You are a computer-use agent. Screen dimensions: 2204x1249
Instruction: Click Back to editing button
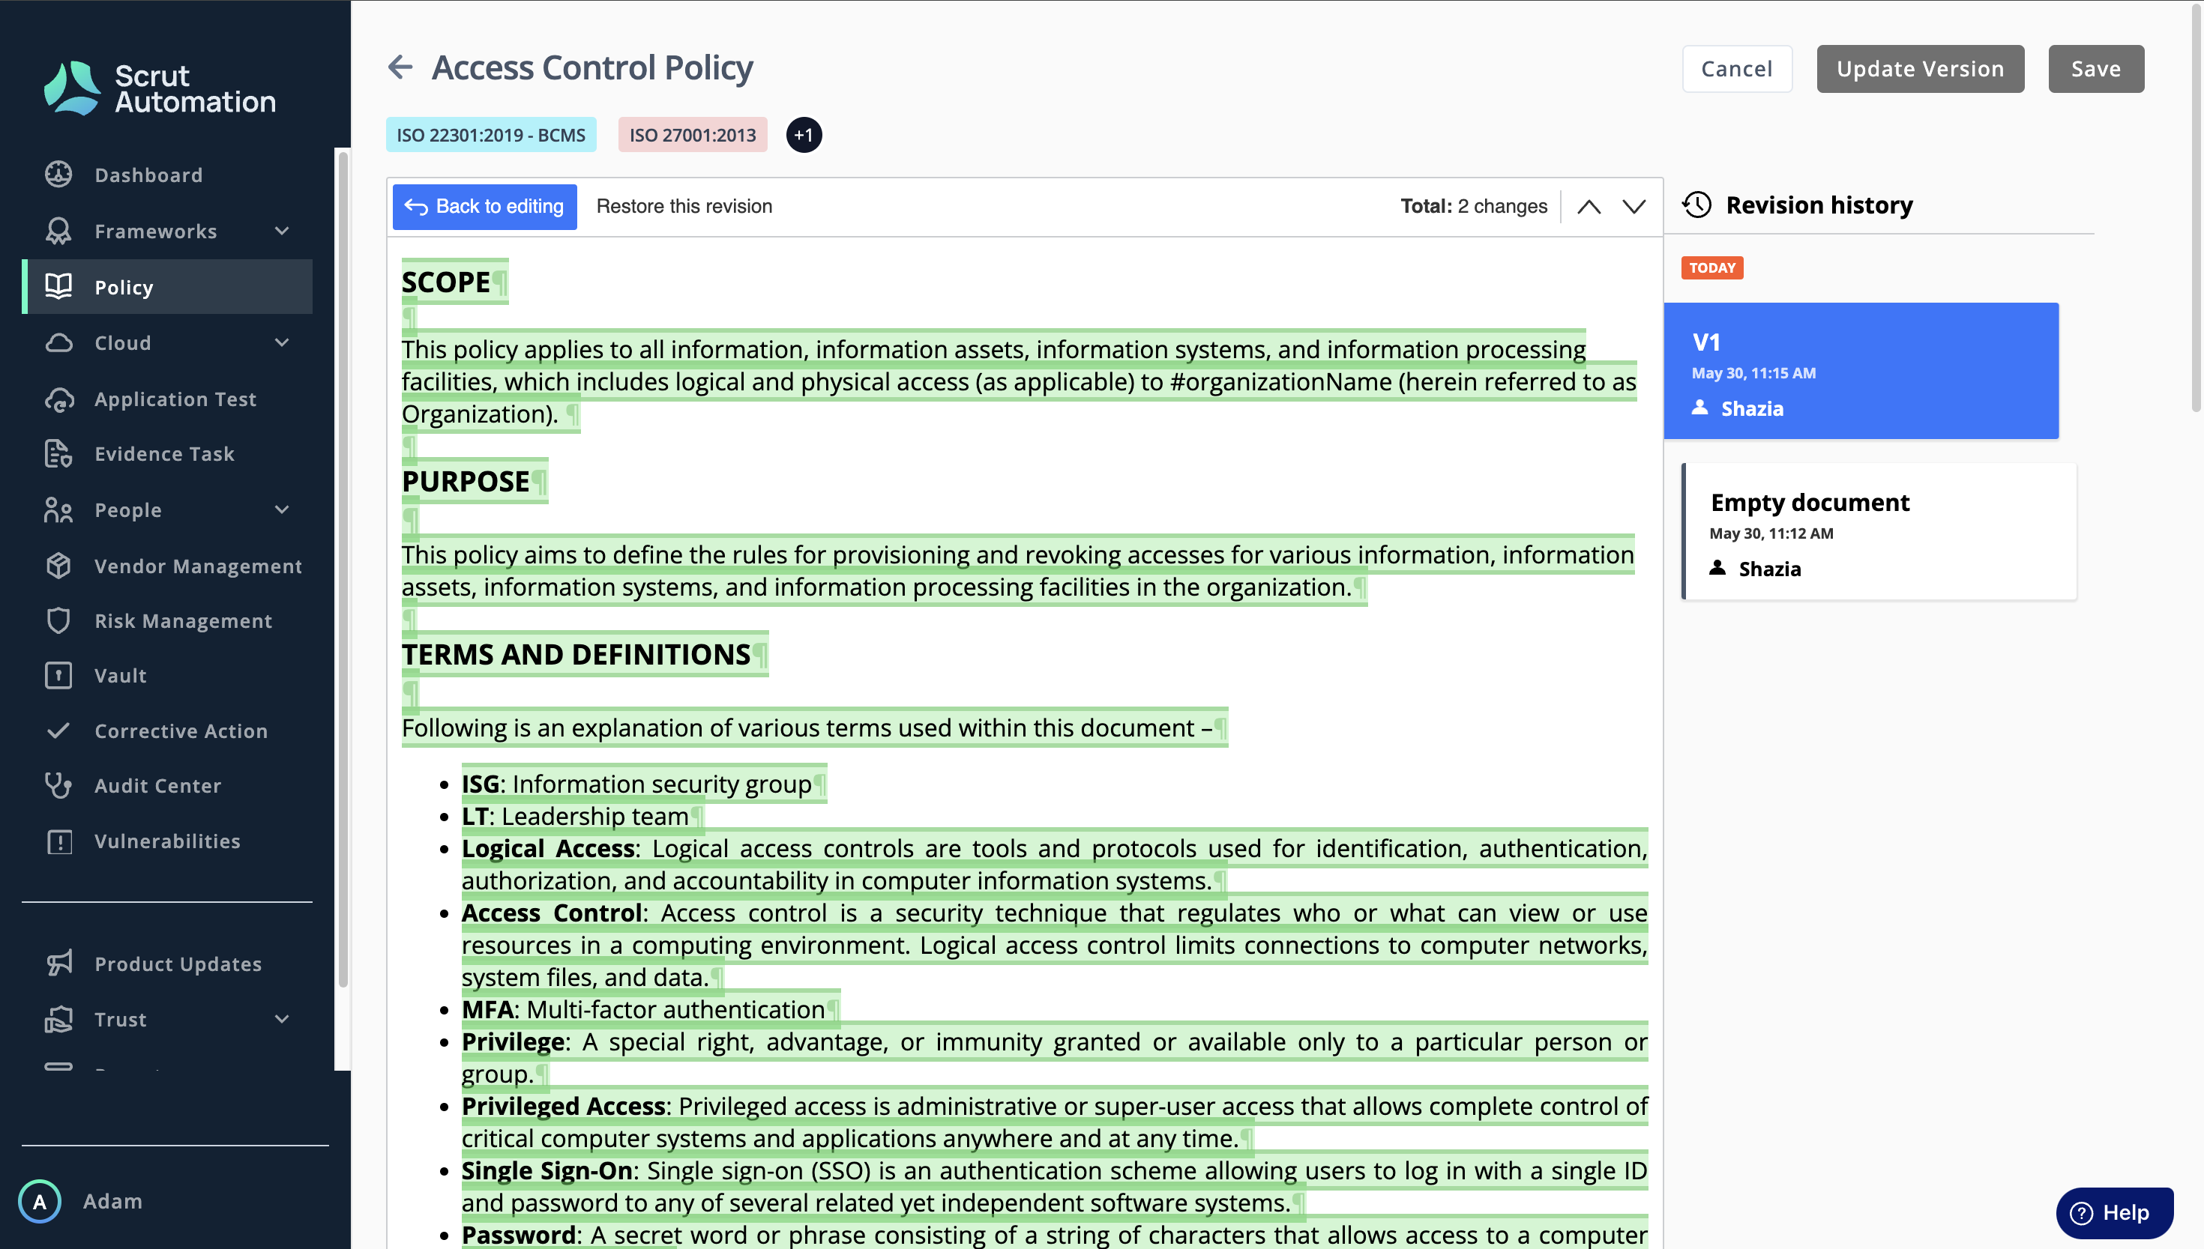(485, 207)
